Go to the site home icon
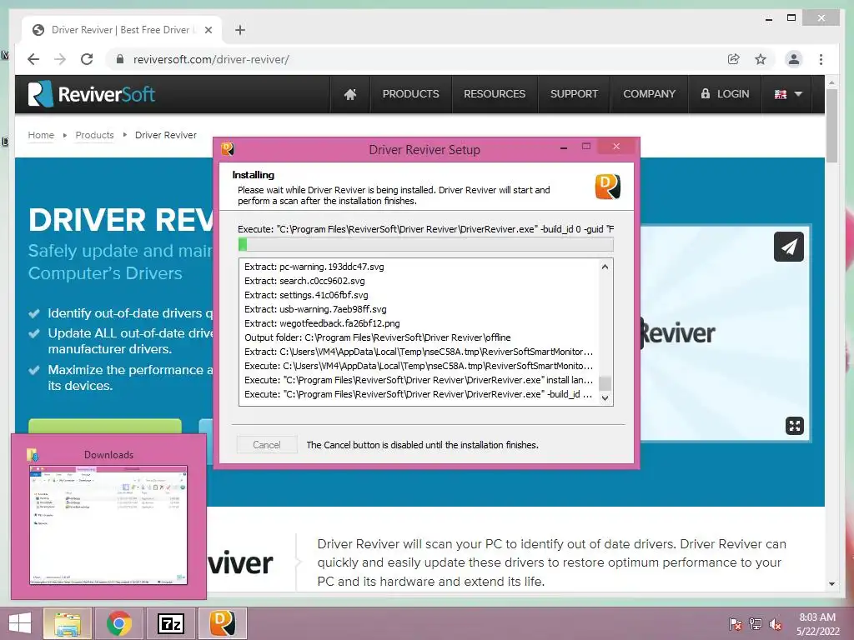 (350, 94)
